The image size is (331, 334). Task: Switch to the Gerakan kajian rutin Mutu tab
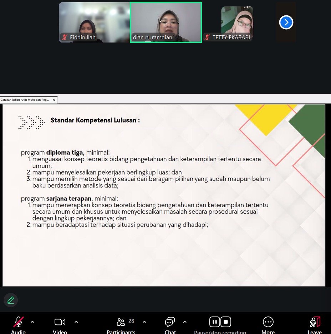[x=25, y=100]
